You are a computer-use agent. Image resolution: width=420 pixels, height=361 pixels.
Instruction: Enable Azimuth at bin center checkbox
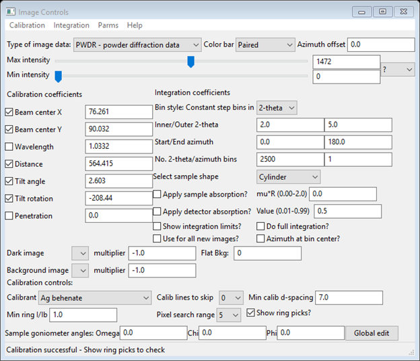[x=260, y=238]
